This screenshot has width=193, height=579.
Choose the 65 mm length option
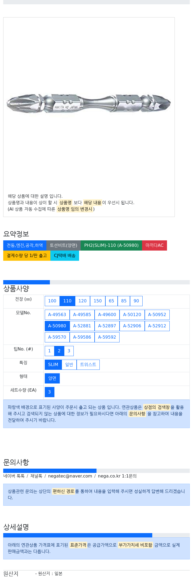[x=112, y=301]
